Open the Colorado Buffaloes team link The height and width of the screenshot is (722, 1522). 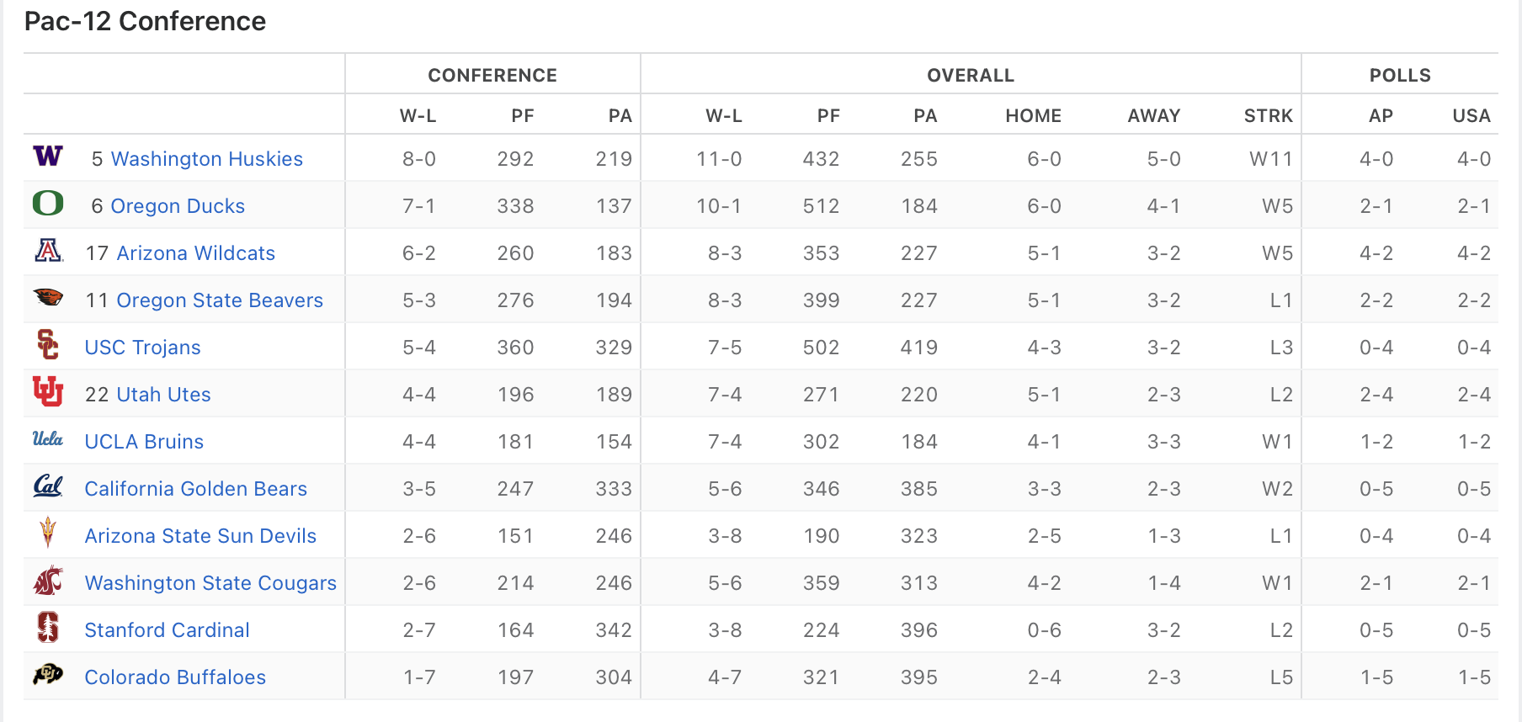pos(175,677)
